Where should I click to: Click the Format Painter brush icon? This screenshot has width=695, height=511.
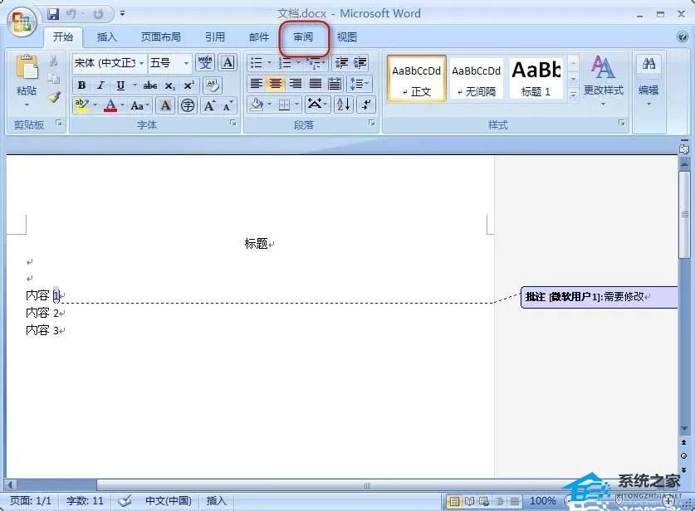point(54,97)
